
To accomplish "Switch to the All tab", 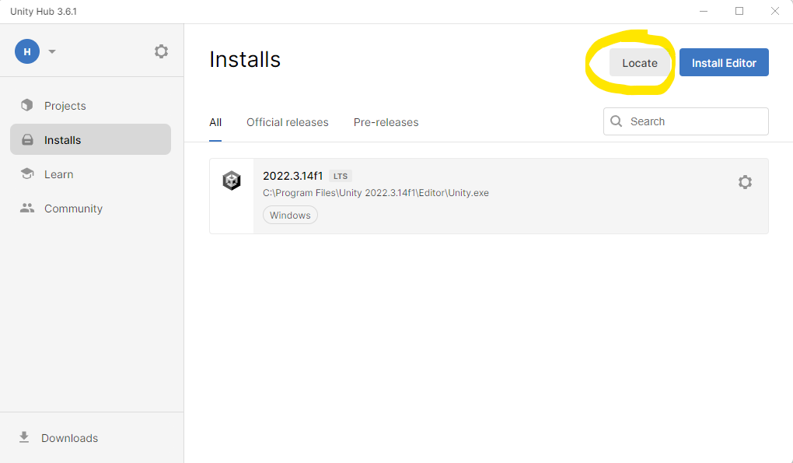I will [215, 122].
